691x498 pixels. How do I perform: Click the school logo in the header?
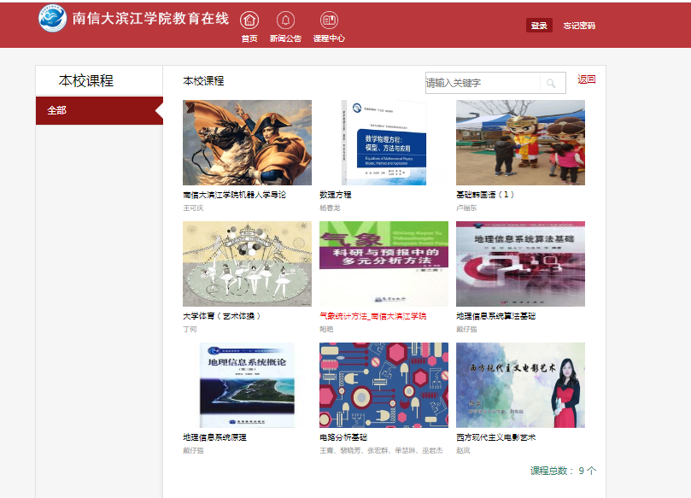[x=53, y=19]
